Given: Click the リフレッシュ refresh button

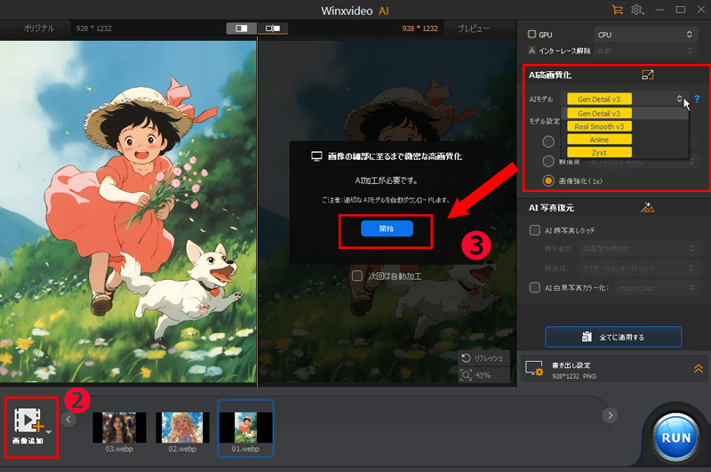Looking at the screenshot, I should (x=483, y=358).
